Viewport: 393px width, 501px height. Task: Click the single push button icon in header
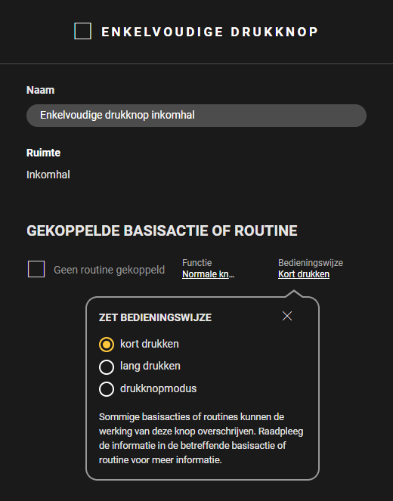tap(82, 31)
